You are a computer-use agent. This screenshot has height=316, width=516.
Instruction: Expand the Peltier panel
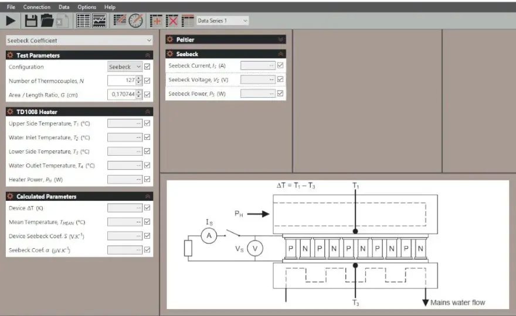click(x=281, y=39)
